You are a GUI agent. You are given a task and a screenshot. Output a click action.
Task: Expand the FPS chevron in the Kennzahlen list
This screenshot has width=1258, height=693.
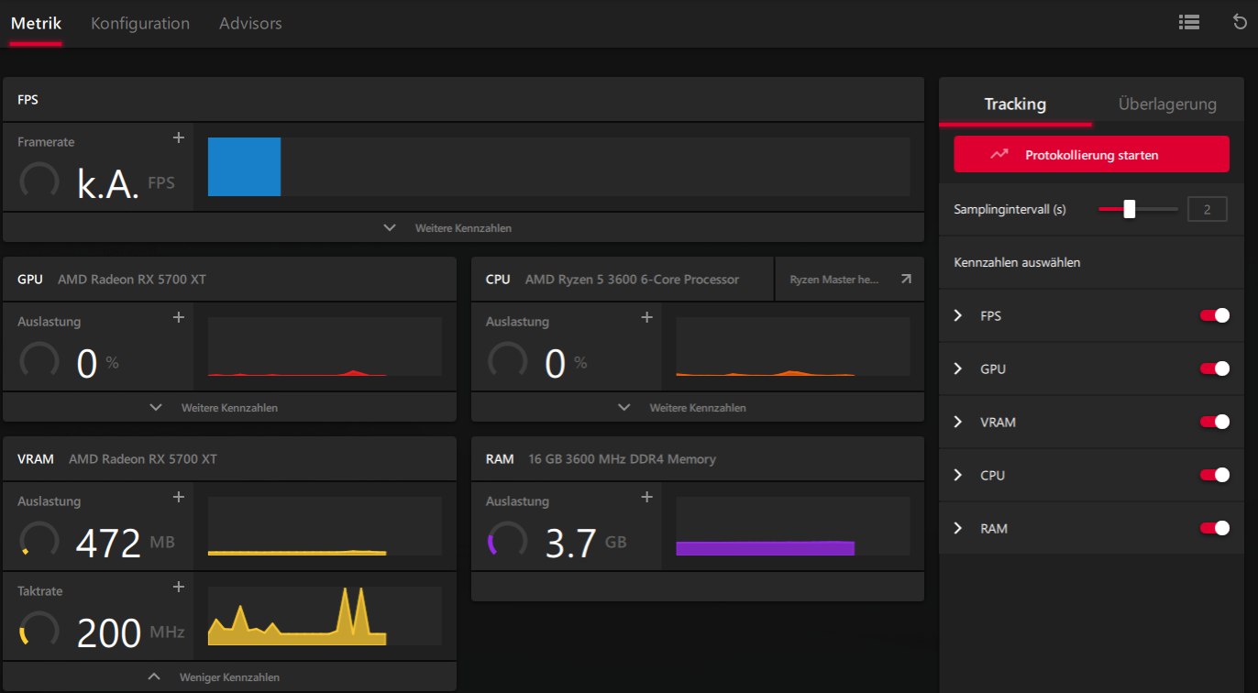point(958,315)
